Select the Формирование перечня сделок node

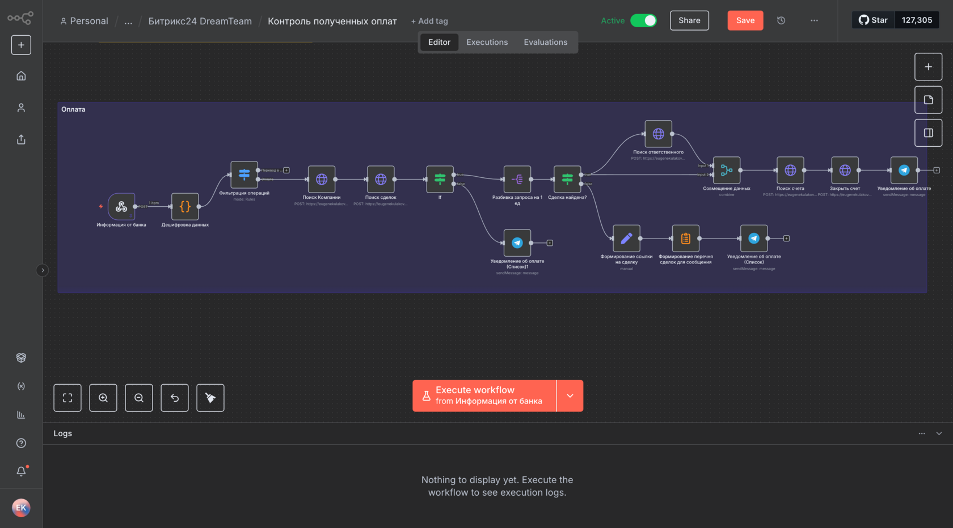click(686, 239)
